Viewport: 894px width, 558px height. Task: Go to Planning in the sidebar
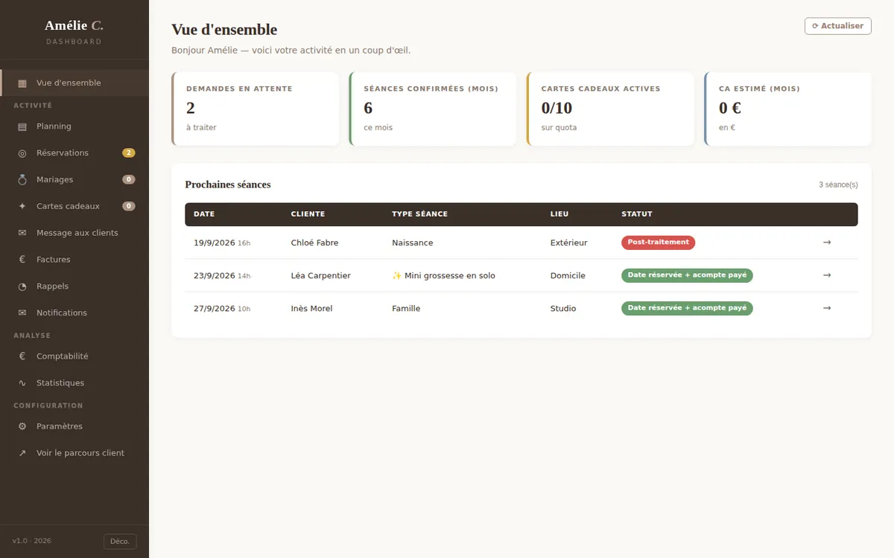pos(74,126)
